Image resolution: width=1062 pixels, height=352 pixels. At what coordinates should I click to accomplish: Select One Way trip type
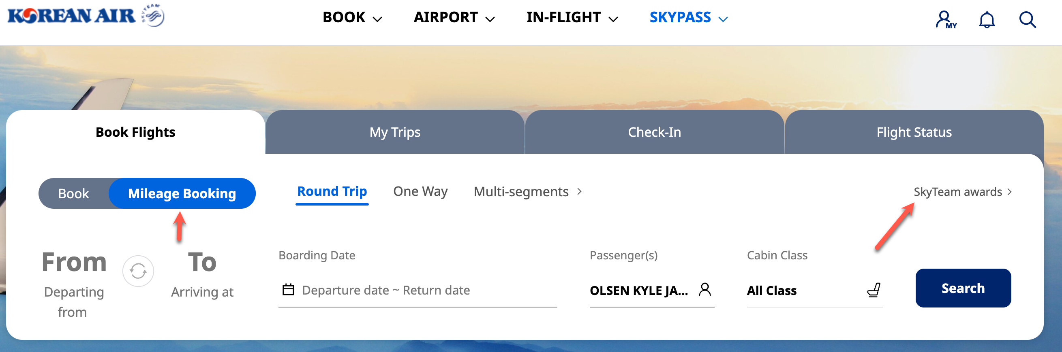click(420, 191)
